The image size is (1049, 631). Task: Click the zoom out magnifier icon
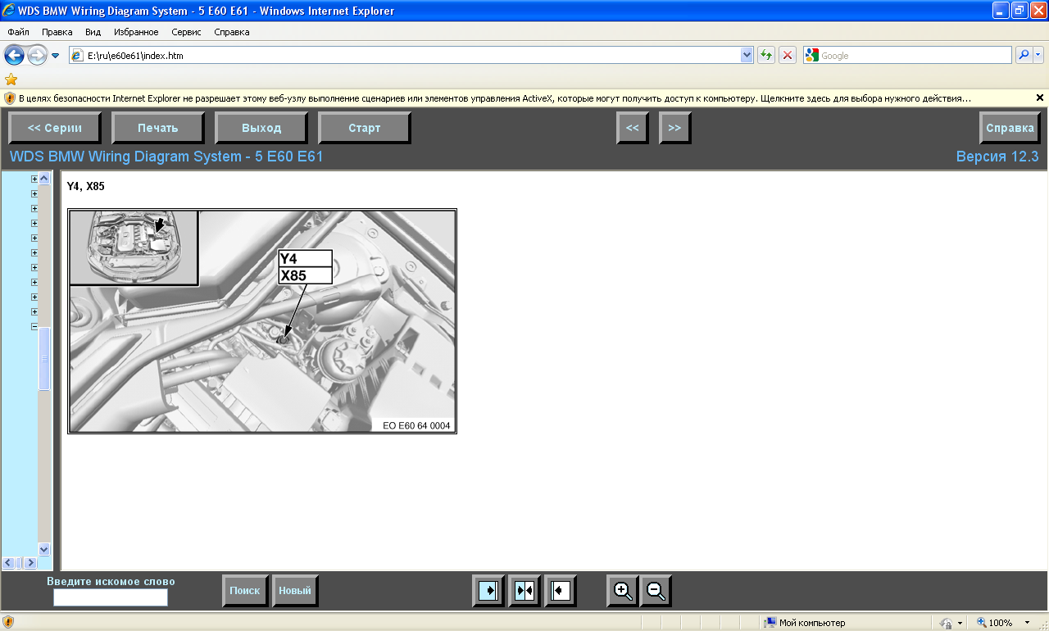656,591
